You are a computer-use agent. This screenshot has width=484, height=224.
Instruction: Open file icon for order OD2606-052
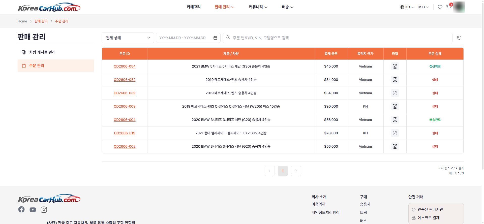[395, 80]
